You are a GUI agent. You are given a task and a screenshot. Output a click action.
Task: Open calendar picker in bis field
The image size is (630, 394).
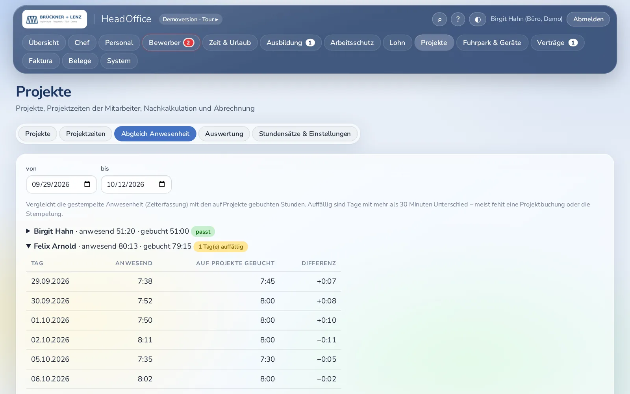pyautogui.click(x=162, y=184)
